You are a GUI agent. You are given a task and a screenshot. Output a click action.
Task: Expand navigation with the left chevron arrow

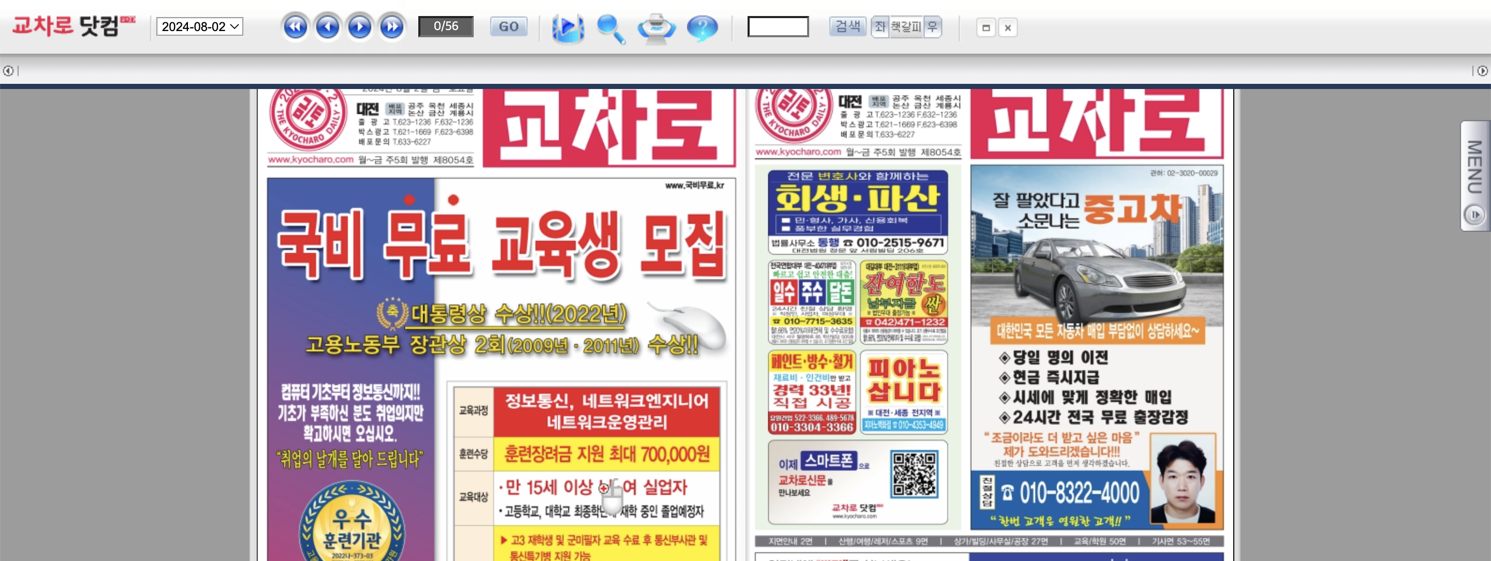pyautogui.click(x=8, y=70)
